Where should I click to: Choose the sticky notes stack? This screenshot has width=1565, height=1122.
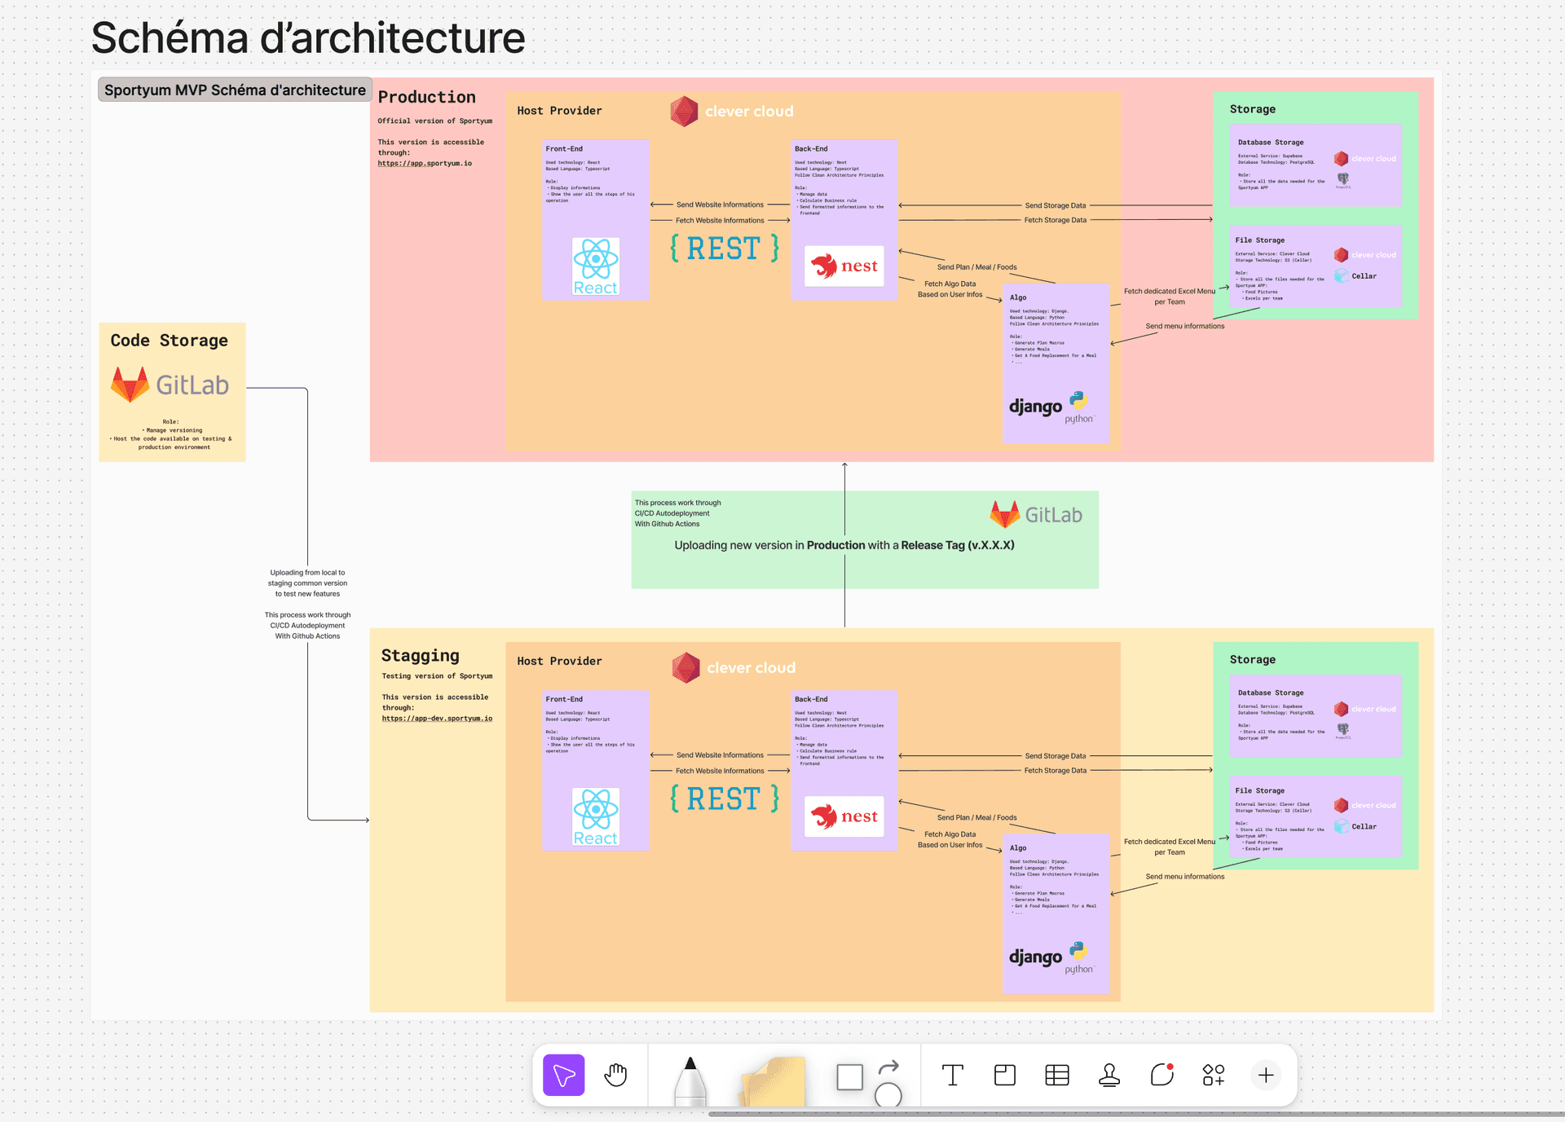tap(772, 1081)
